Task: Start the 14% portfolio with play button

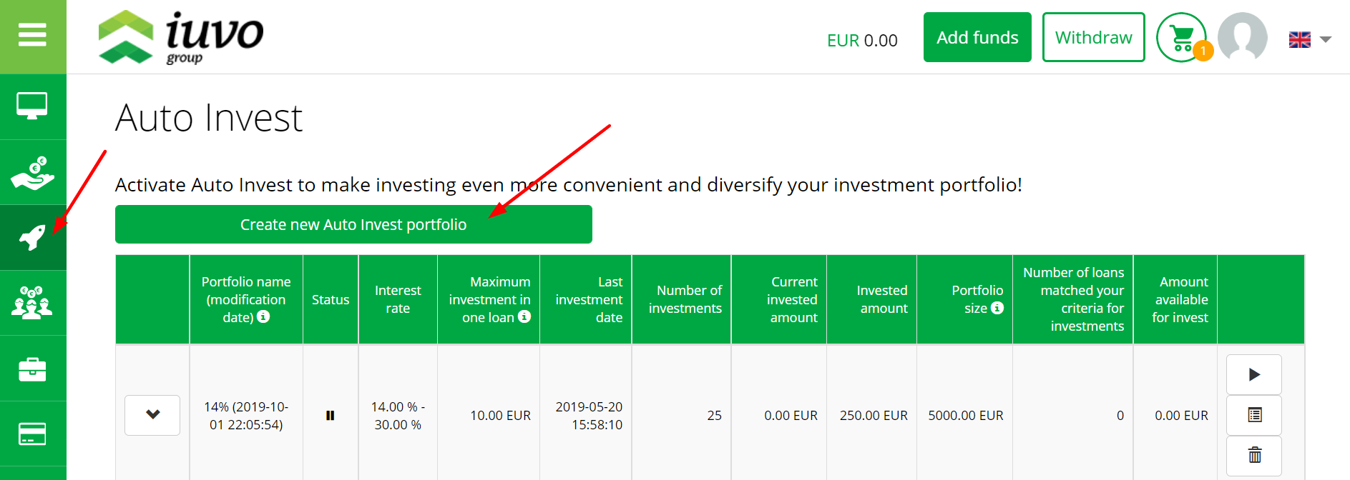Action: tap(1254, 374)
